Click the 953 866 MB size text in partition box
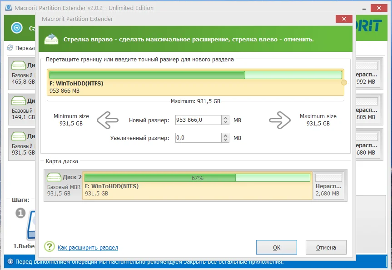 coord(65,91)
